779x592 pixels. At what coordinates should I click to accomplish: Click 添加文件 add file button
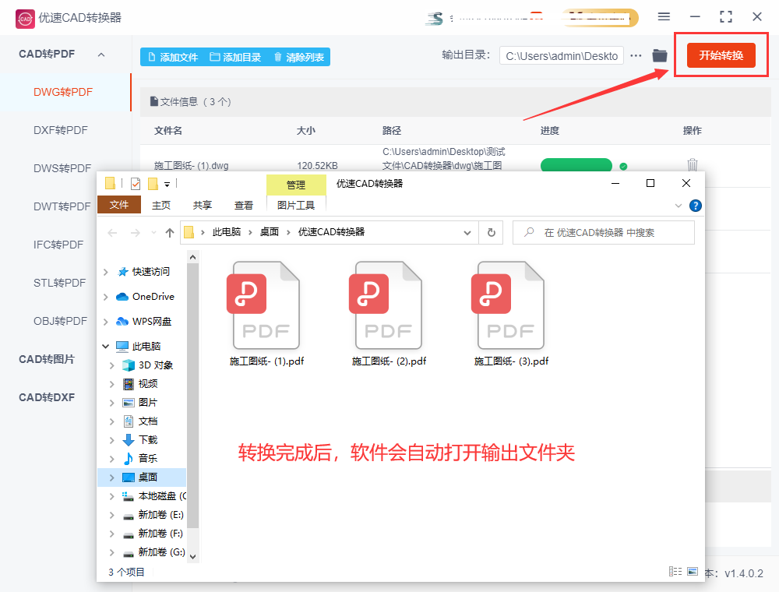[174, 57]
